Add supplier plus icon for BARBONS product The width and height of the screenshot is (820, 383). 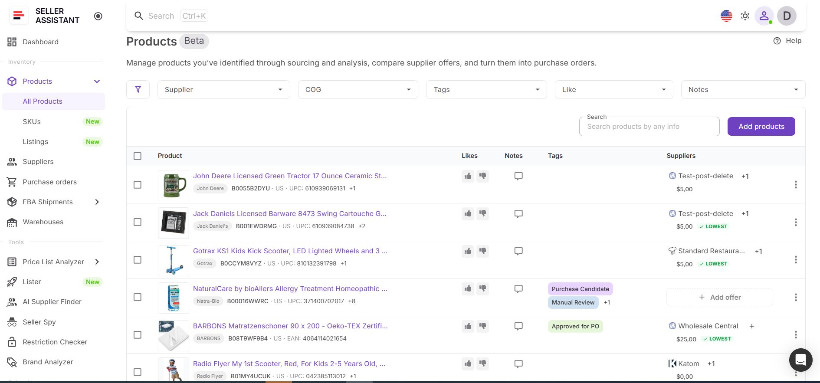click(x=752, y=326)
